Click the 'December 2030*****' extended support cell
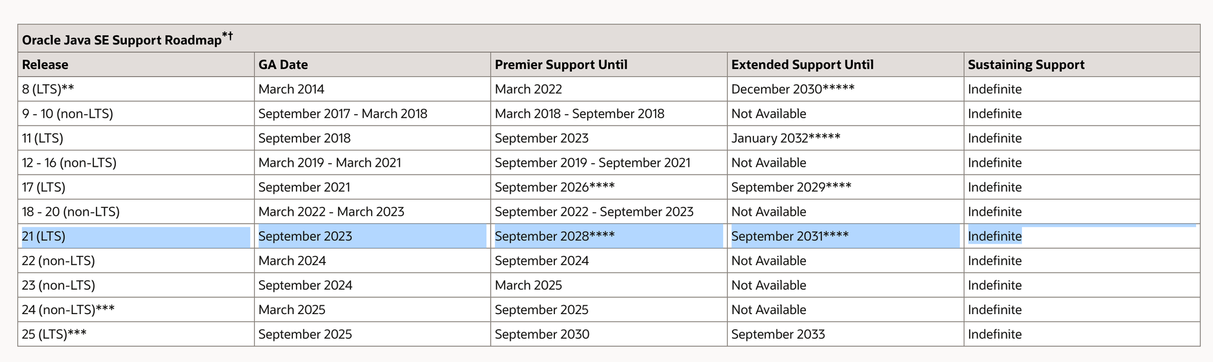This screenshot has width=1213, height=362. pos(845,89)
